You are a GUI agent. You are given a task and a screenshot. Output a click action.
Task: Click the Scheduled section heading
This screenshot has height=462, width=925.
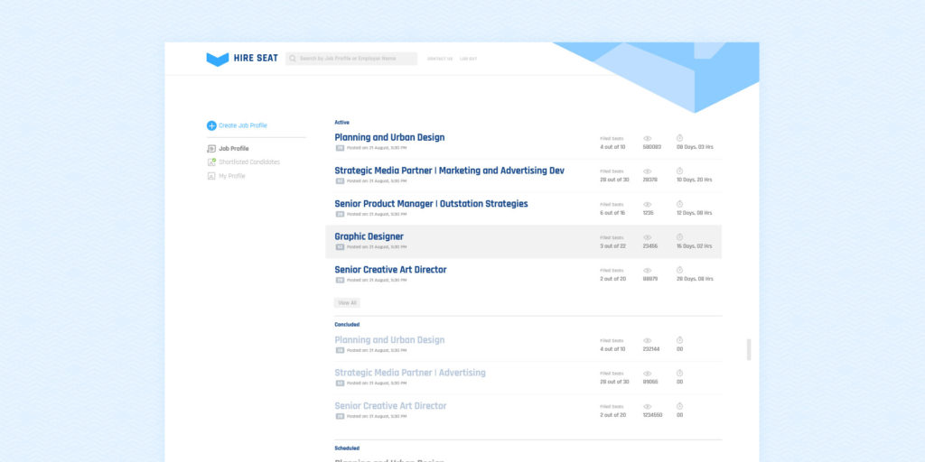click(x=347, y=448)
